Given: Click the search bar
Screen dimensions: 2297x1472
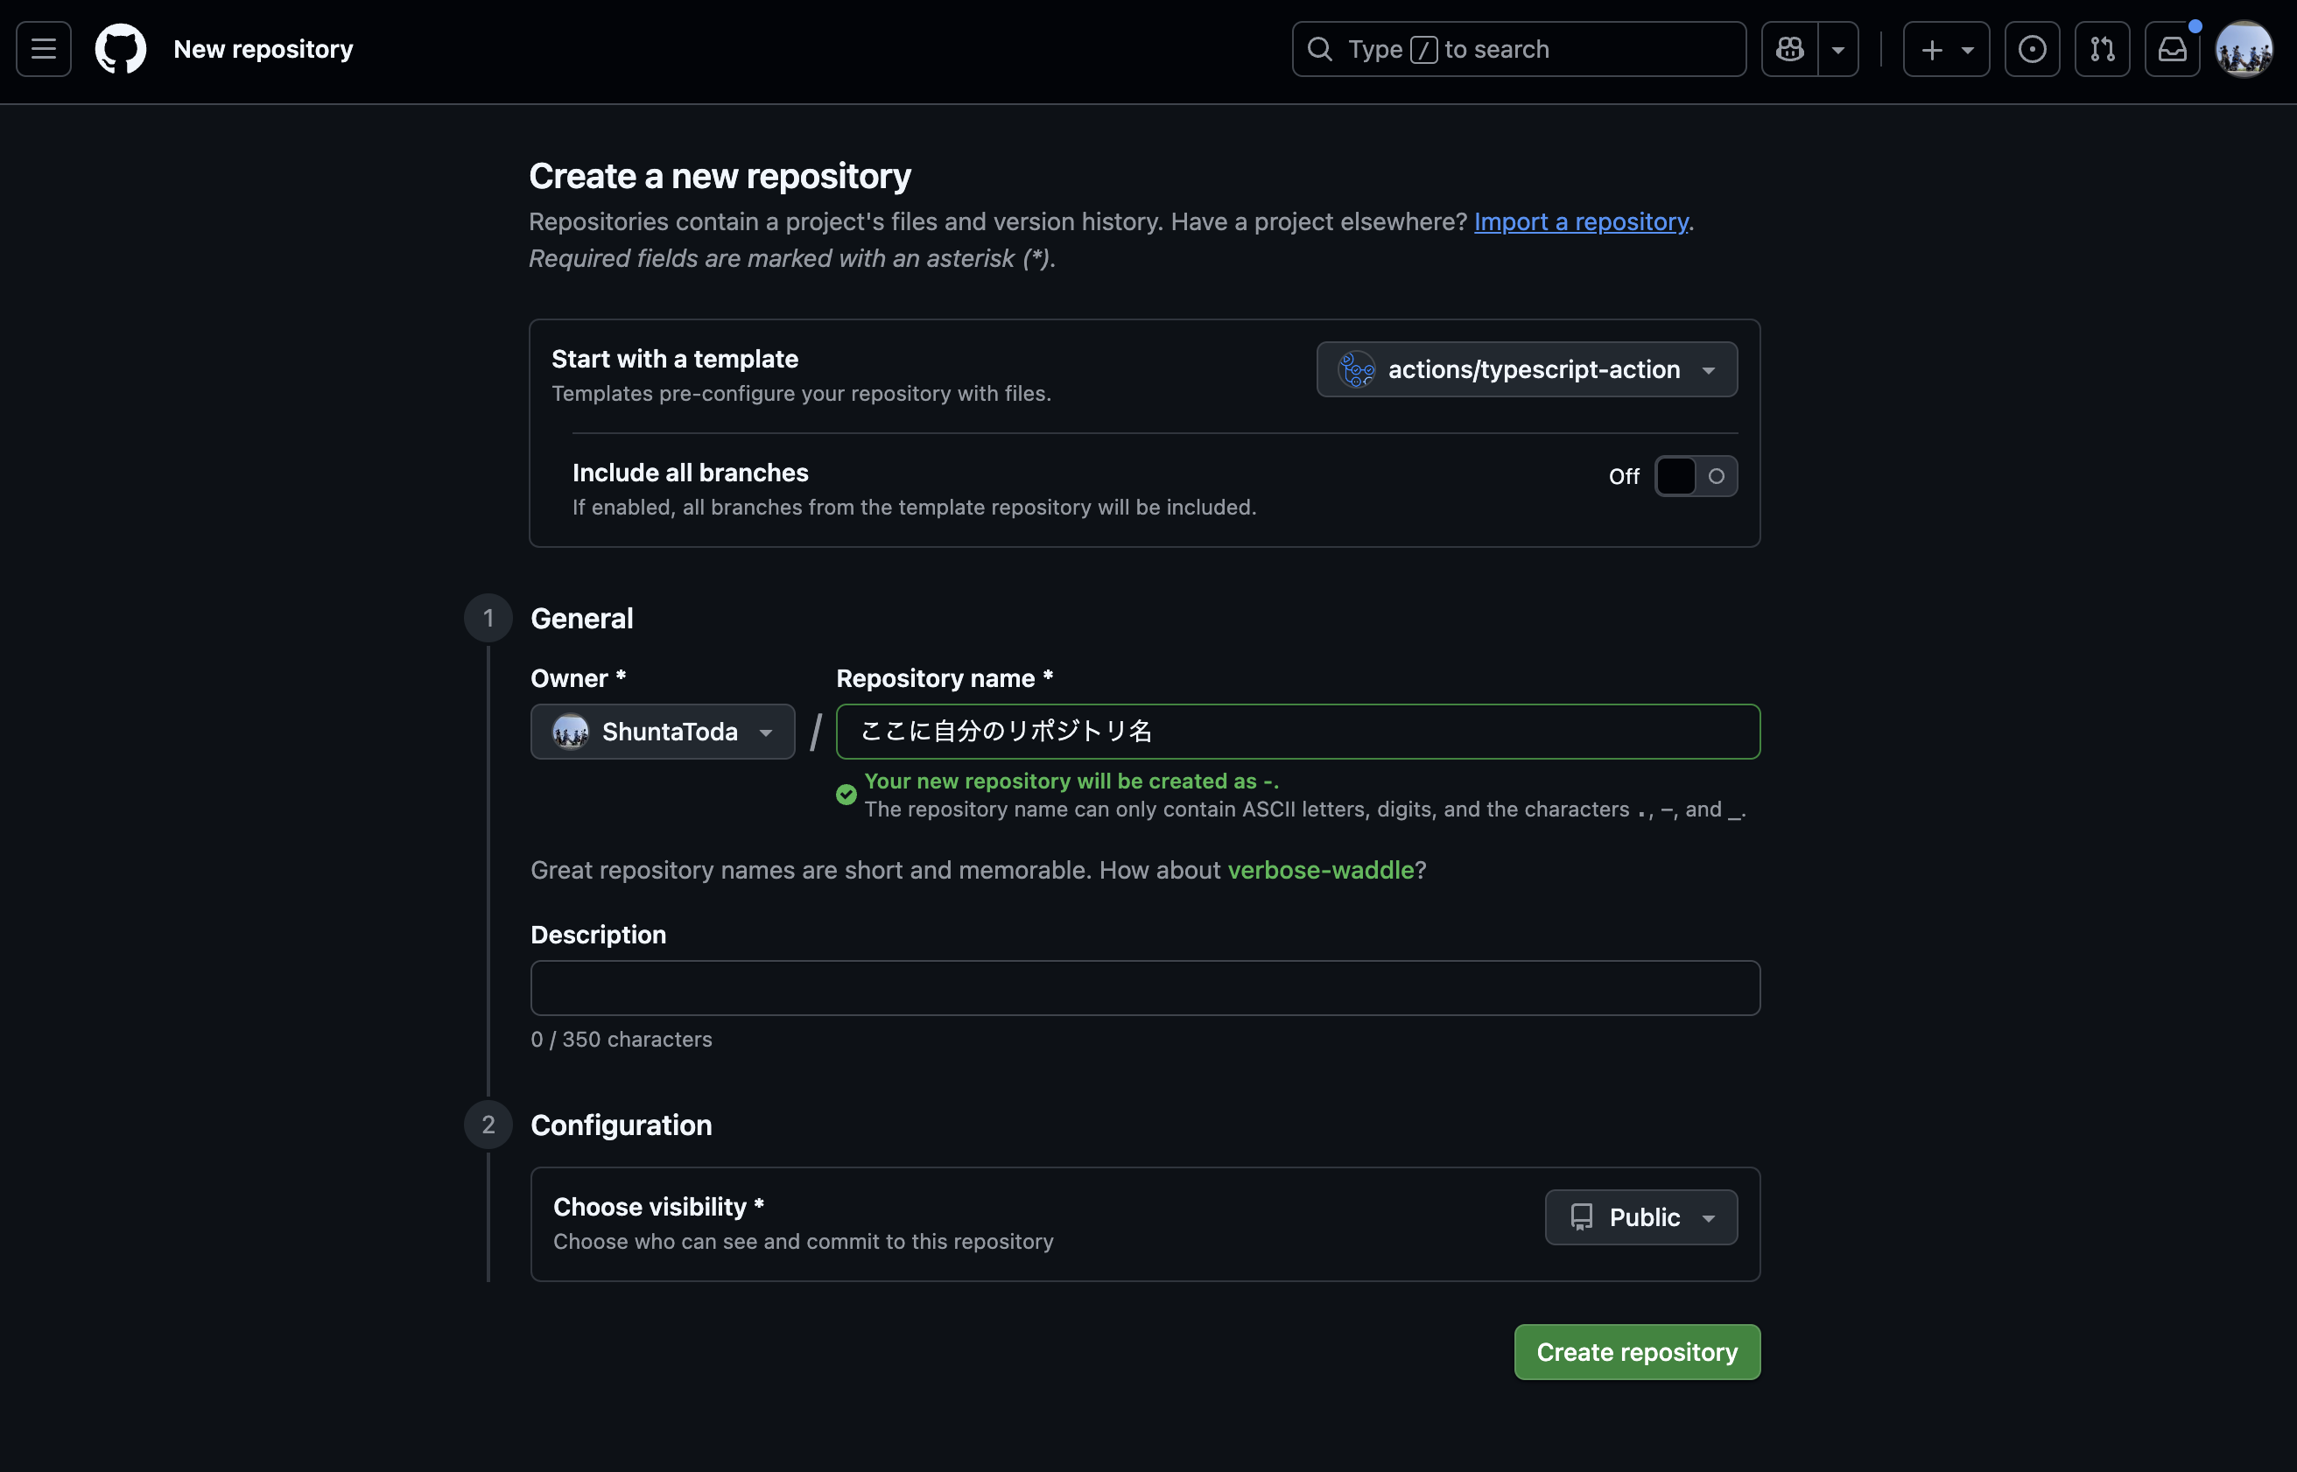Looking at the screenshot, I should tap(1519, 49).
